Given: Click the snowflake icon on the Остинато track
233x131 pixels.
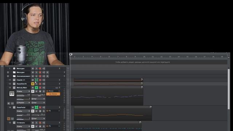Looking at the screenshot, I should tap(40, 126).
